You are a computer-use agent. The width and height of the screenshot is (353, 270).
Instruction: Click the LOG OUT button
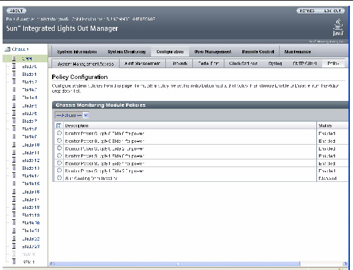pos(332,10)
